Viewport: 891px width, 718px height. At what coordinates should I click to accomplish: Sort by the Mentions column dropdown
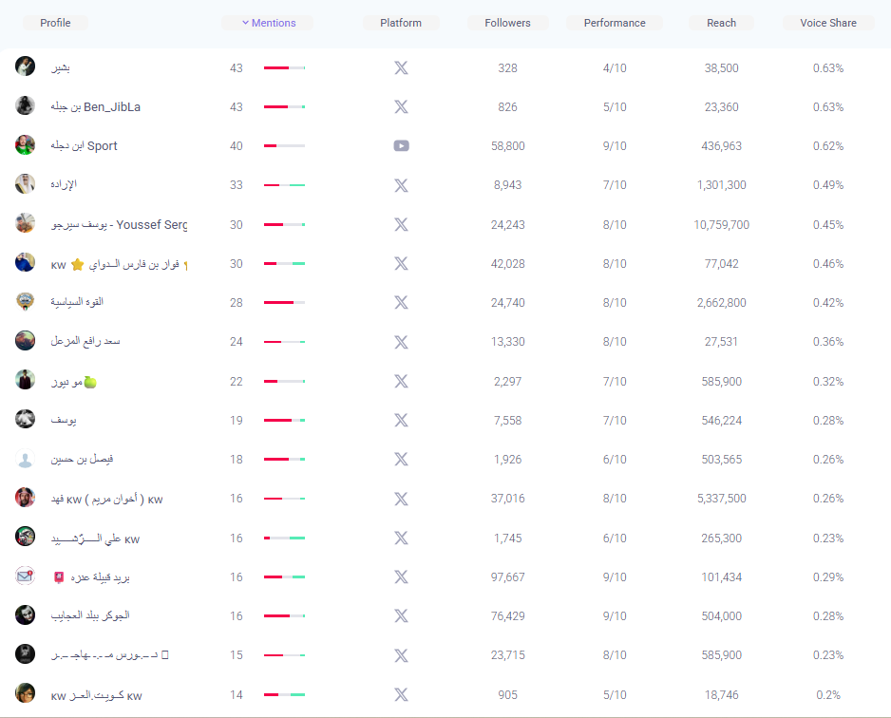[269, 23]
